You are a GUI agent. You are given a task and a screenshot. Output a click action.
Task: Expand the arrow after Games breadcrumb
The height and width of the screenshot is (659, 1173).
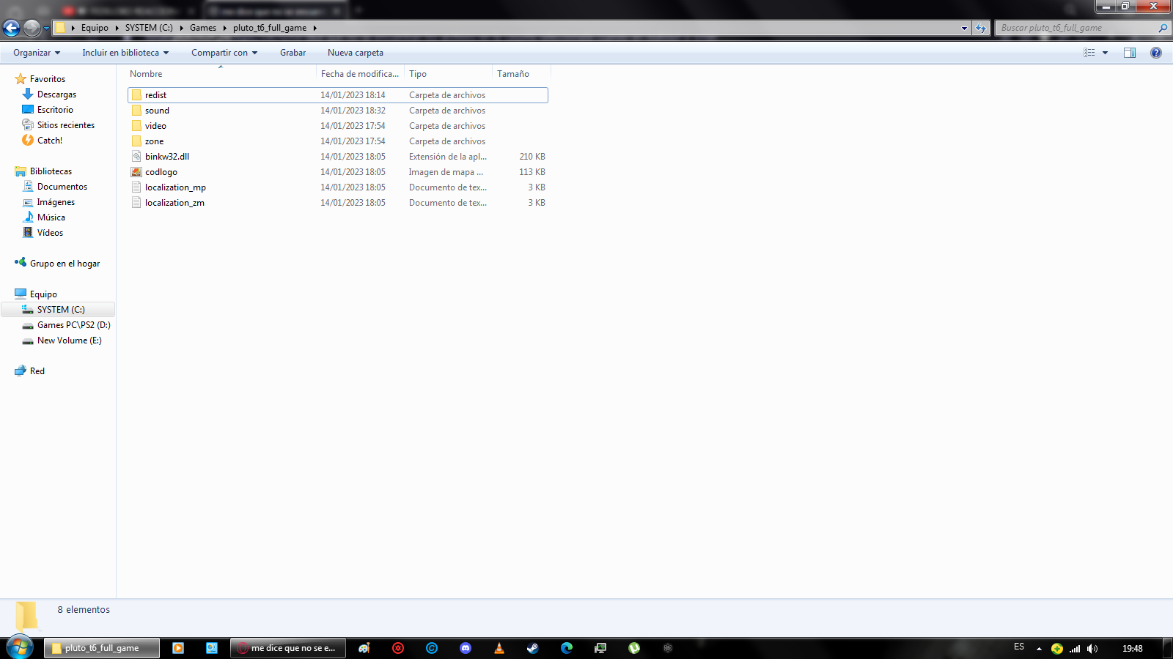click(x=224, y=28)
